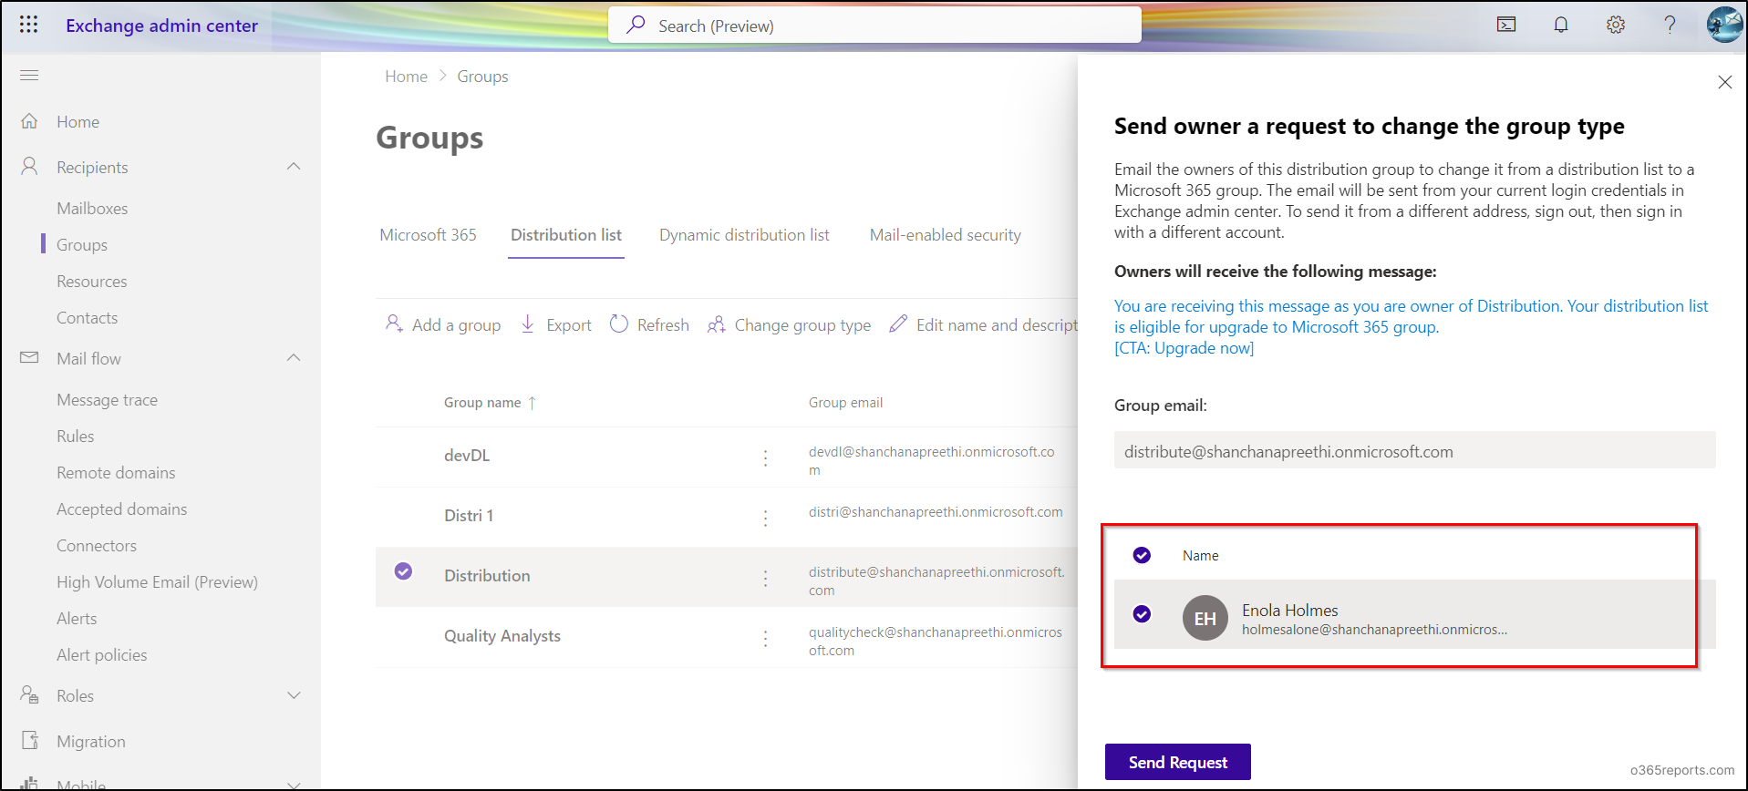Open the Migration sidebar item
1748x791 pixels.
point(90,741)
